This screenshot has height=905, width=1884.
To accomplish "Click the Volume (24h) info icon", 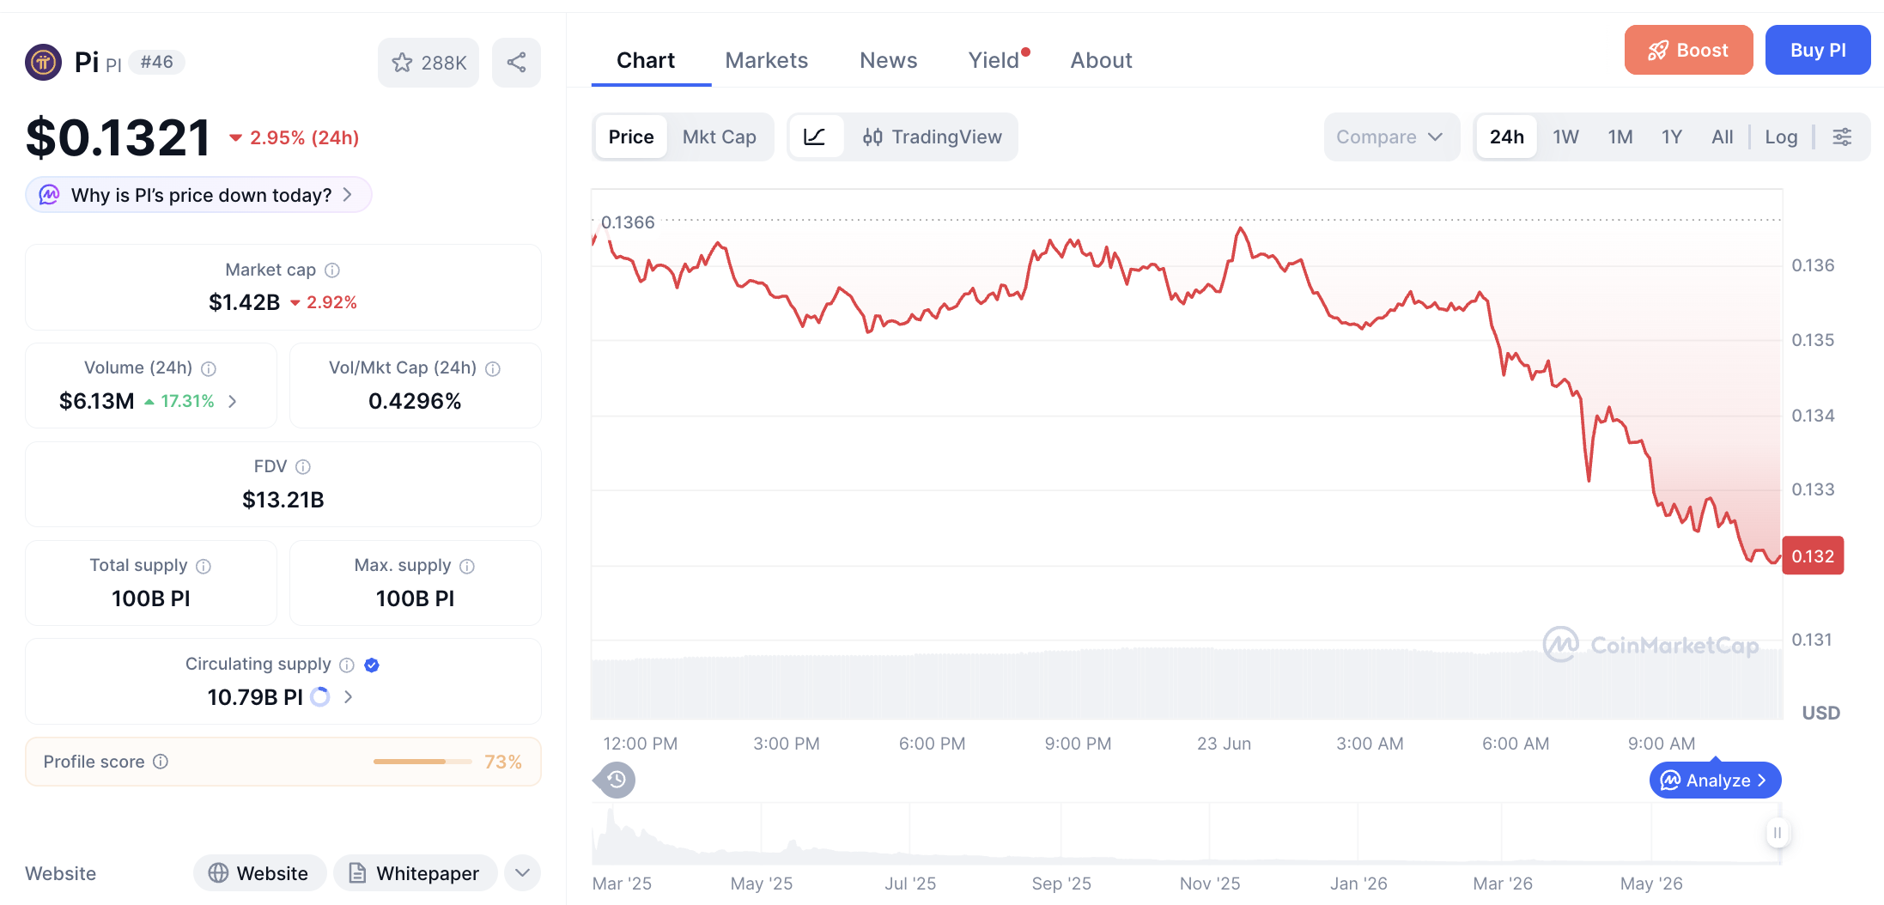I will [209, 368].
